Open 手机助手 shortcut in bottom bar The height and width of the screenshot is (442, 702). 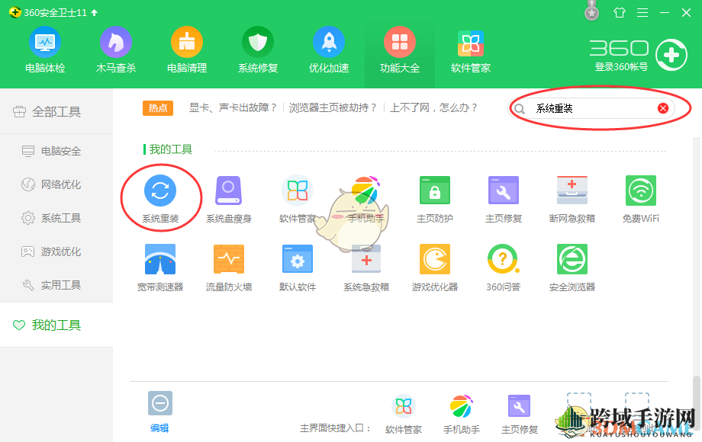461,415
